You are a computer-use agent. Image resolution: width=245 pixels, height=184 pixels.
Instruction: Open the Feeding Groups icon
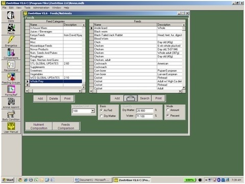[11, 78]
